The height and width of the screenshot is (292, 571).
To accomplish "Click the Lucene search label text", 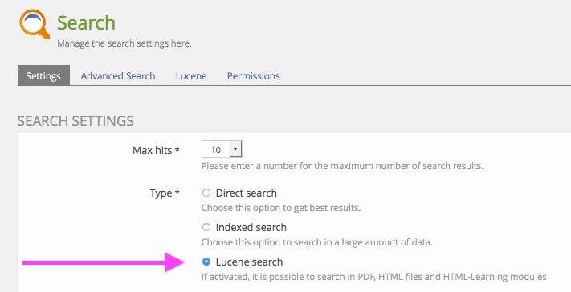I will pos(249,262).
